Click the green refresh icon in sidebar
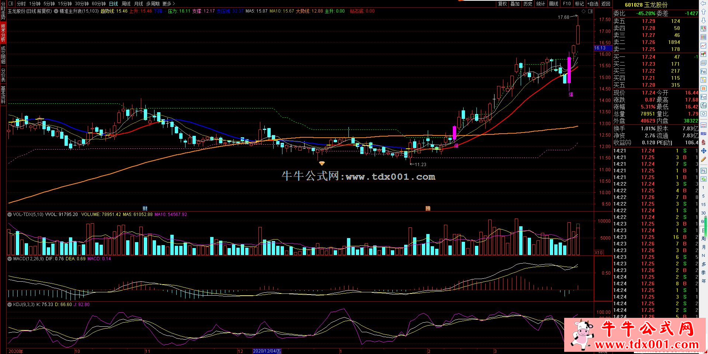Image resolution: width=708 pixels, height=354 pixels. [704, 179]
